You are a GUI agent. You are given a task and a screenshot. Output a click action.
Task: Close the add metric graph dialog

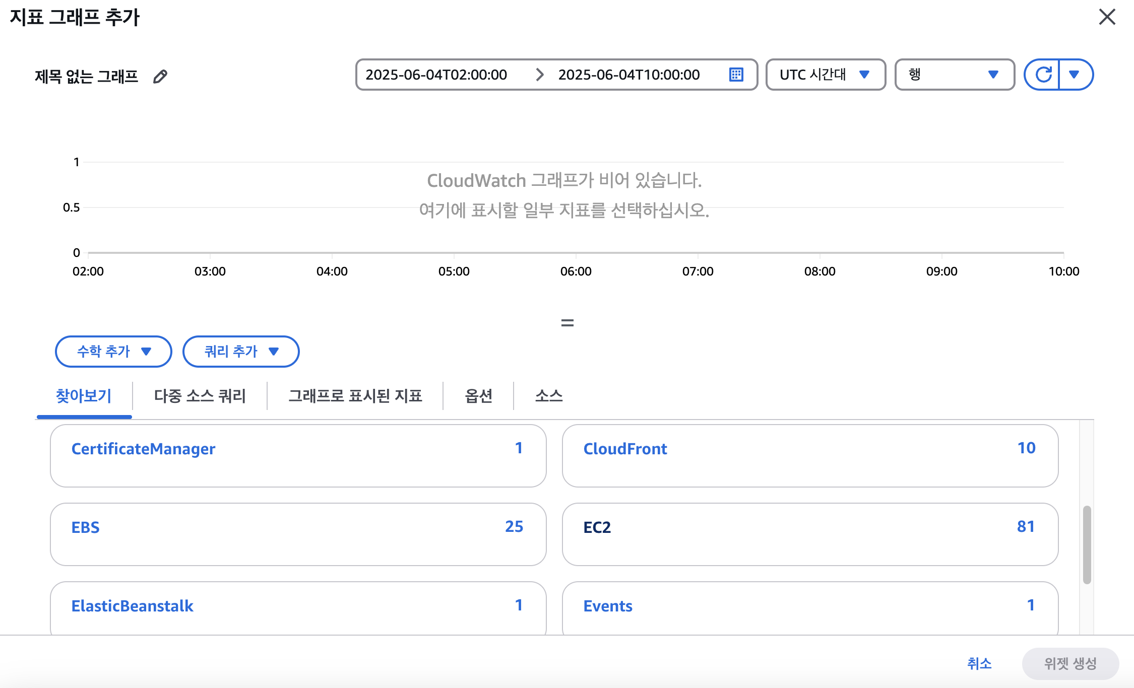point(1107,17)
